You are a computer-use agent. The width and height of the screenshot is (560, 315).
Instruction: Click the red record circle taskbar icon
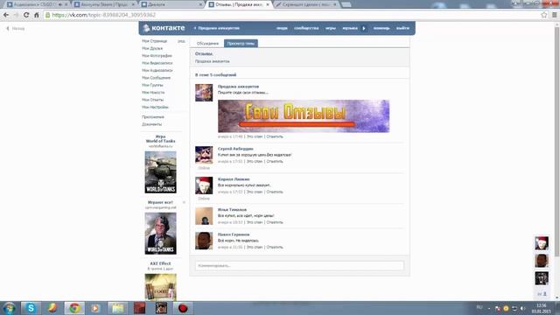[x=183, y=308]
